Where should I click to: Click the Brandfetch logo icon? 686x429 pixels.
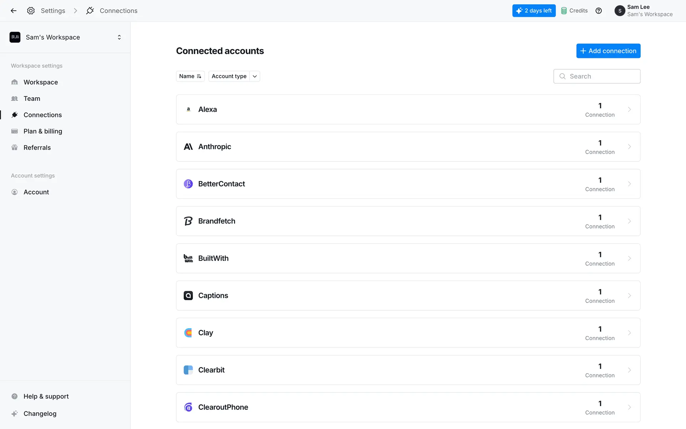[x=188, y=221]
